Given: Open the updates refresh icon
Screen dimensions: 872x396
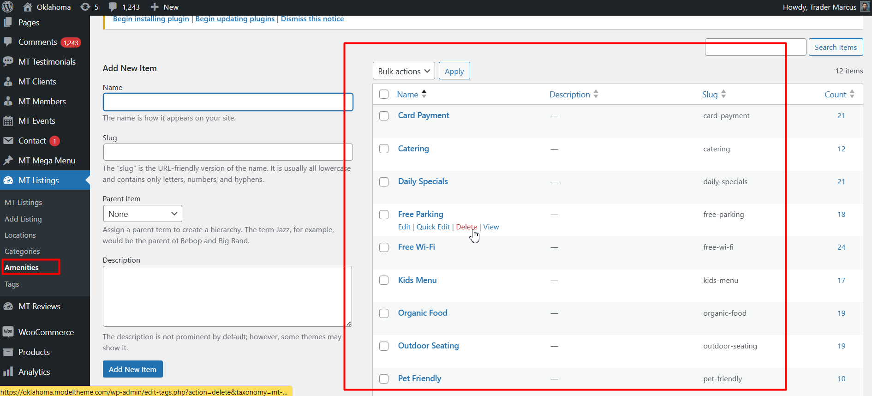Looking at the screenshot, I should click(85, 7).
